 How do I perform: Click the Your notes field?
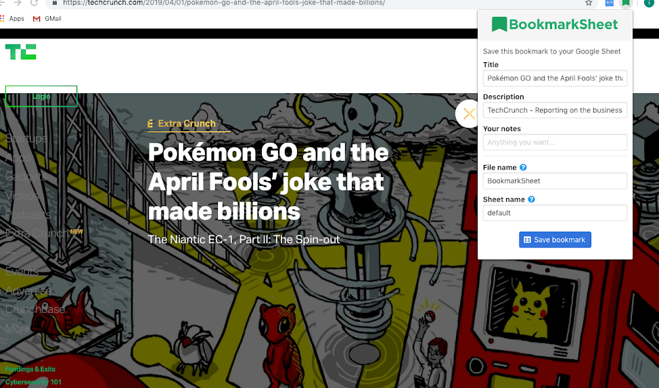click(x=555, y=142)
